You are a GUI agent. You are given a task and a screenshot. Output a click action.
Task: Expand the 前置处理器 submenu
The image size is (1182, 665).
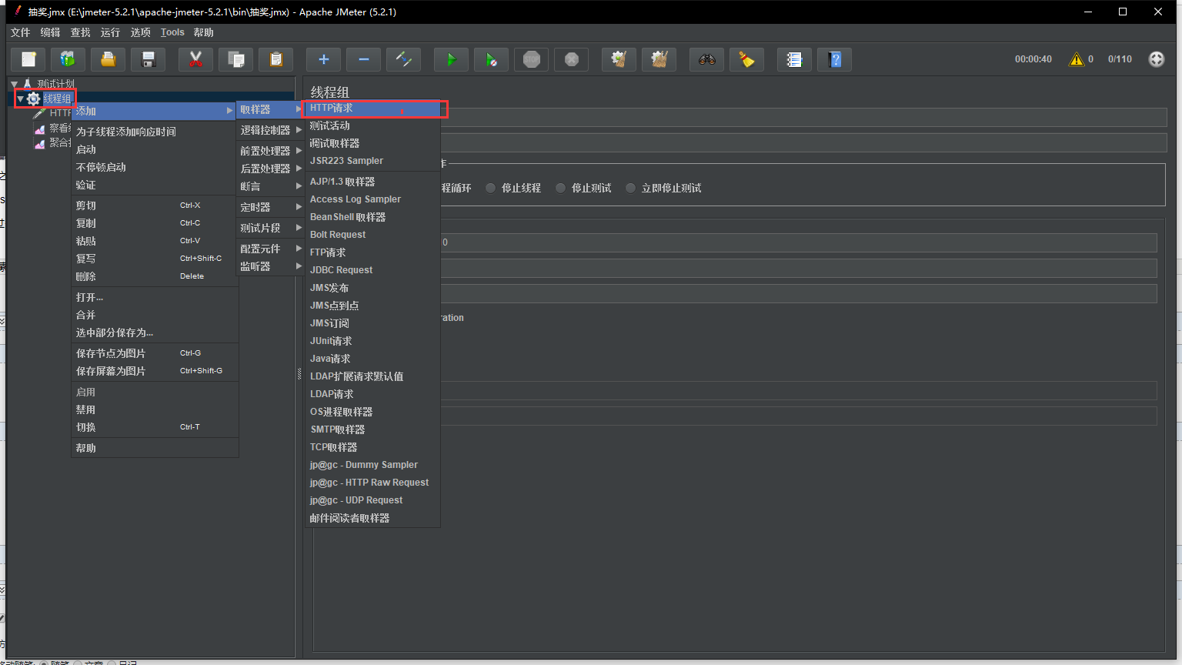click(270, 151)
